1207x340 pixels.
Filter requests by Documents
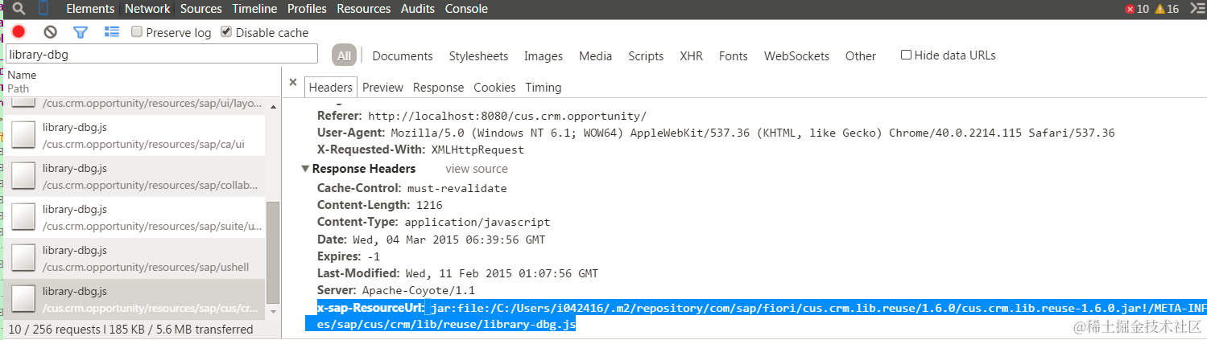(x=403, y=55)
